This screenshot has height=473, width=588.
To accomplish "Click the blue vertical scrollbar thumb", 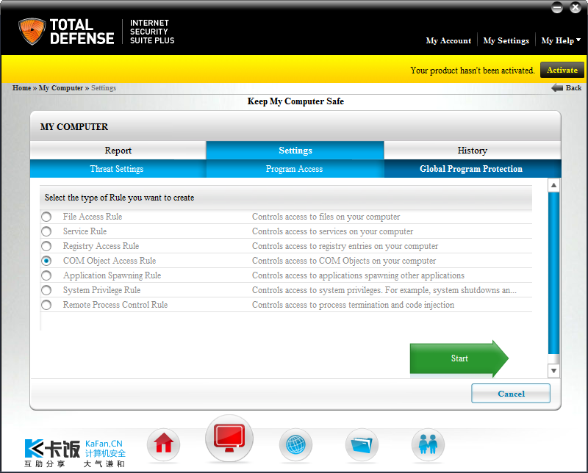I will pyautogui.click(x=553, y=272).
